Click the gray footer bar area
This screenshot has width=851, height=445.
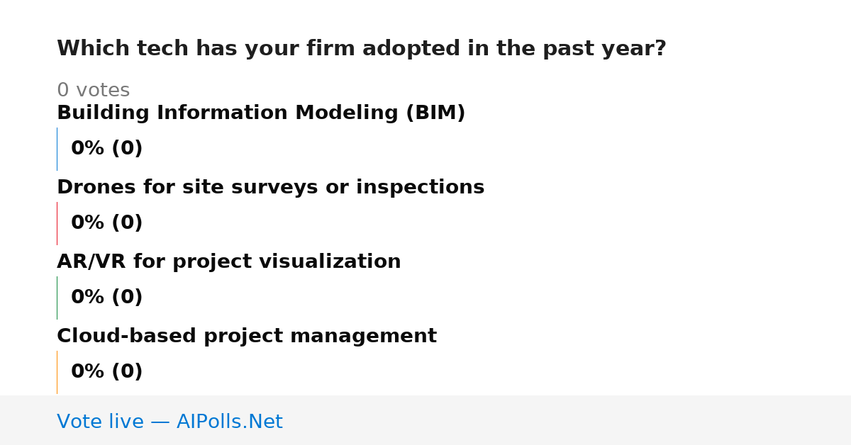[x=425, y=420]
